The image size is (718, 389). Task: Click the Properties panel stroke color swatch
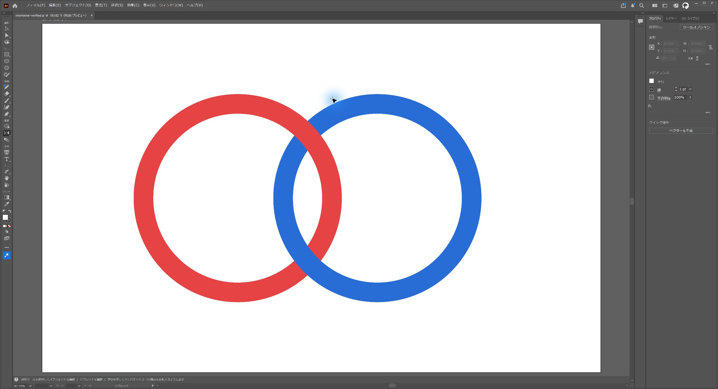[652, 89]
